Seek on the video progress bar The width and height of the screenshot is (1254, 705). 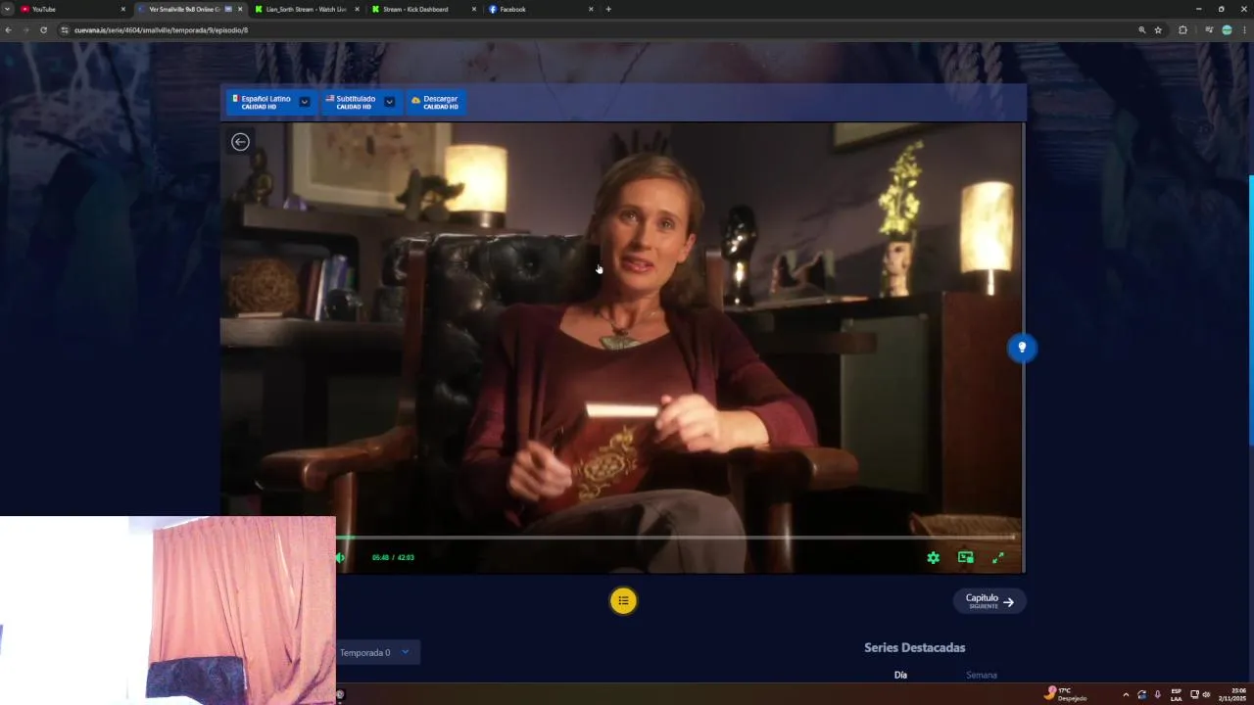pos(678,537)
